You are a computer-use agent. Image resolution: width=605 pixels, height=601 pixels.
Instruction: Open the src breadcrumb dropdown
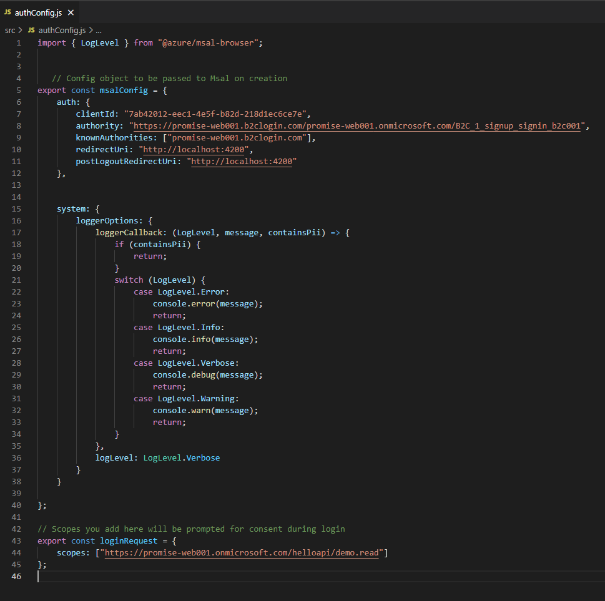click(10, 30)
